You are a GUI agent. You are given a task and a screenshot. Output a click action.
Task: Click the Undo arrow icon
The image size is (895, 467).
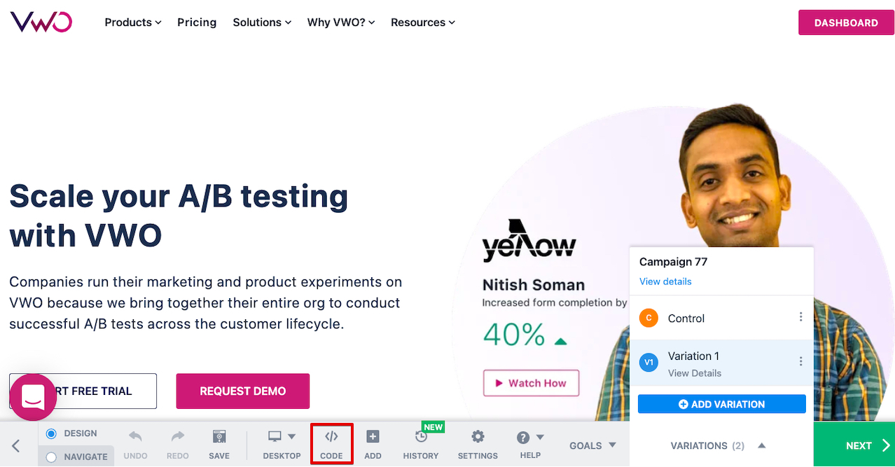[135, 437]
